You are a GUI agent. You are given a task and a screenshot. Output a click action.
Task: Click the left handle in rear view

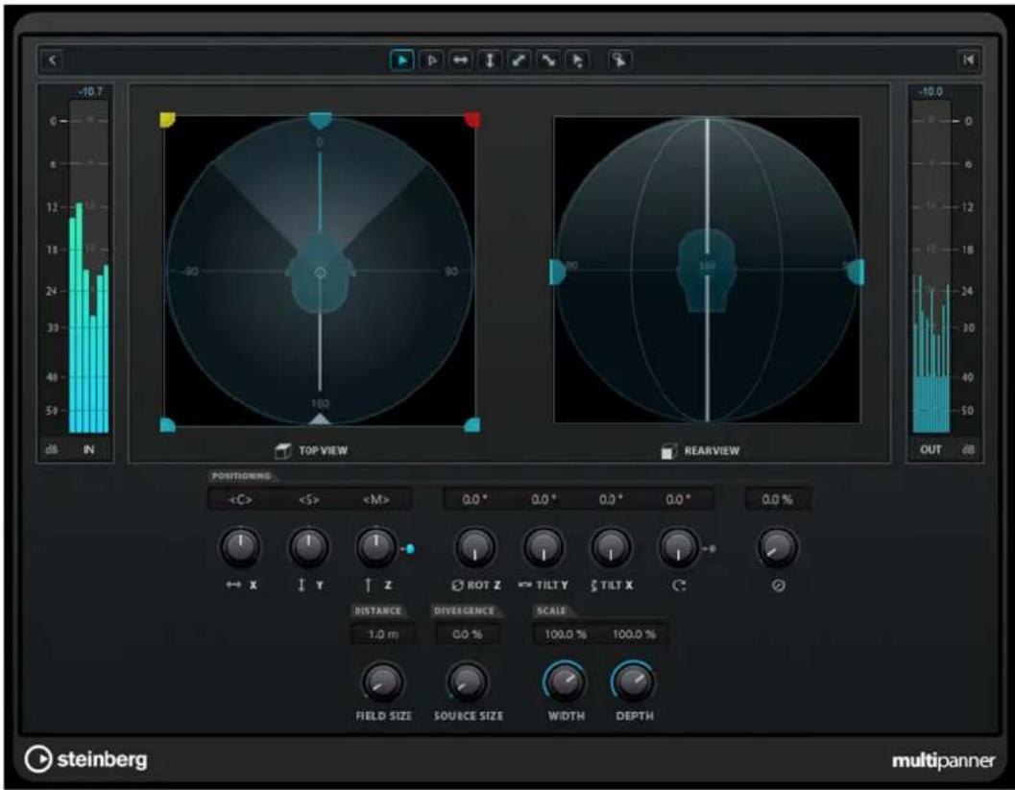[557, 272]
